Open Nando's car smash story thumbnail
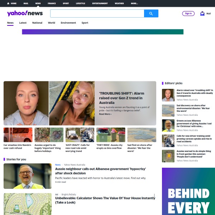215x215 pixels. coord(18,135)
